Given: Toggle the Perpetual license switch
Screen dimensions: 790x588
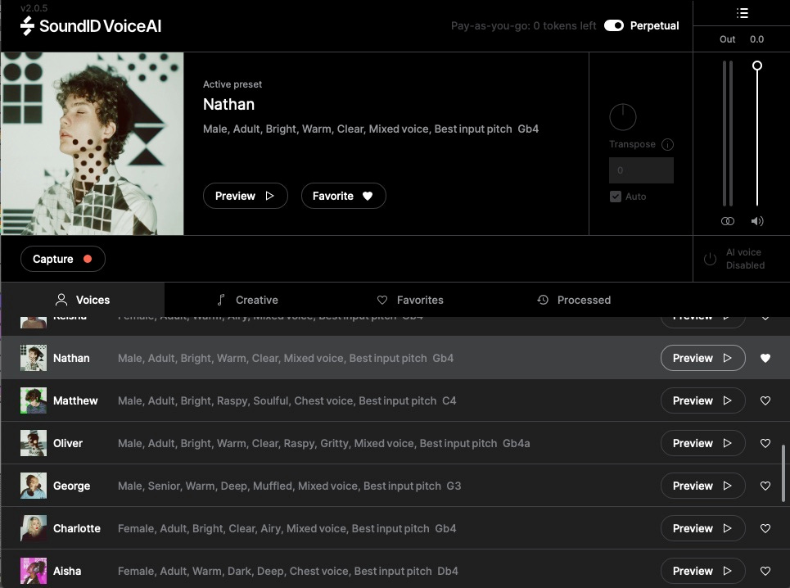Looking at the screenshot, I should pos(614,25).
